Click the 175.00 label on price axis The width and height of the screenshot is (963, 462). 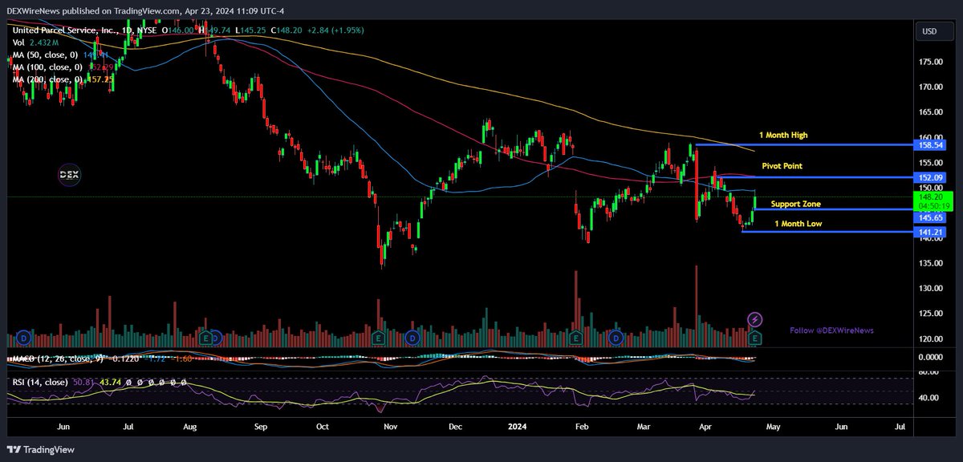click(x=931, y=61)
